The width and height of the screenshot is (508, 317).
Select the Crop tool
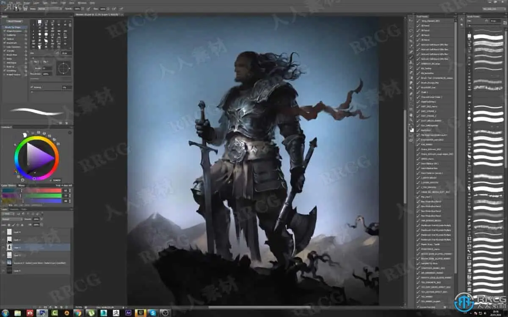(411, 41)
